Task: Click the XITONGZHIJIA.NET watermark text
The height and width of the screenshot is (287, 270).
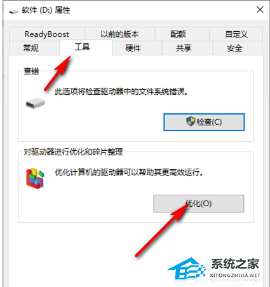Action: [235, 275]
